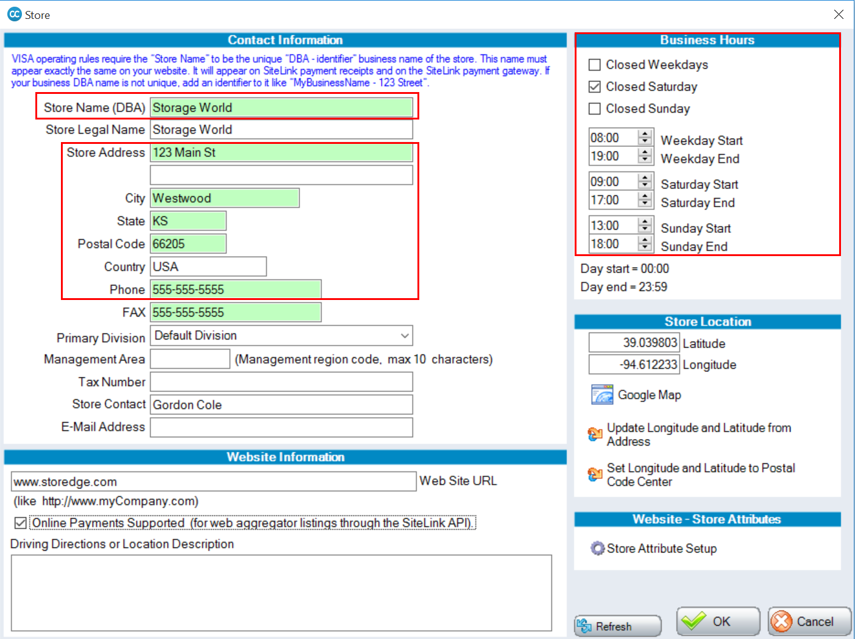Decrease Weekday End time
This screenshot has width=855, height=639.
tap(645, 160)
